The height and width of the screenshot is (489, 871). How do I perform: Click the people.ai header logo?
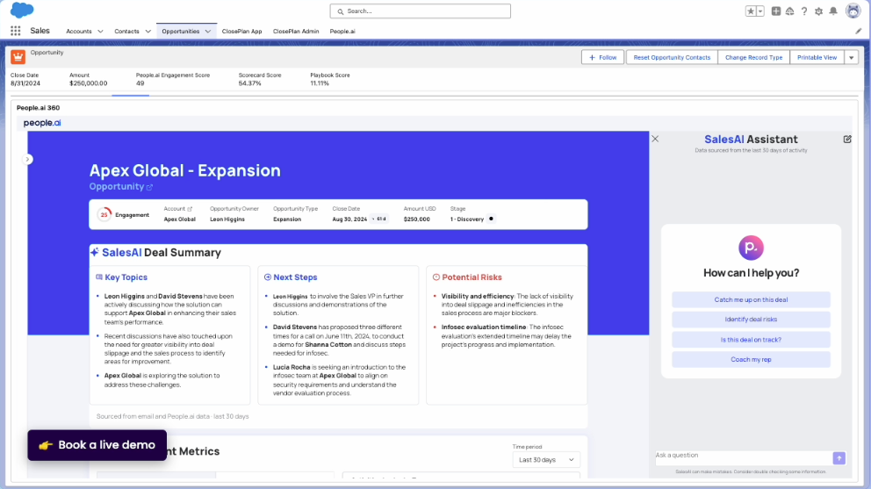(x=42, y=123)
